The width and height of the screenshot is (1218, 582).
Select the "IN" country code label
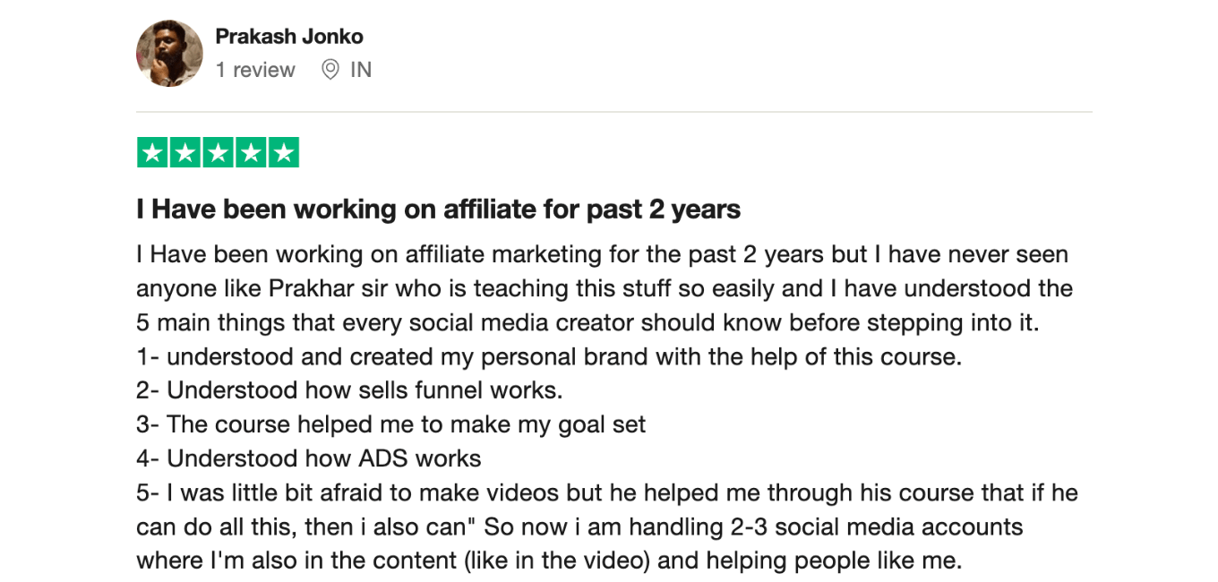pyautogui.click(x=361, y=70)
